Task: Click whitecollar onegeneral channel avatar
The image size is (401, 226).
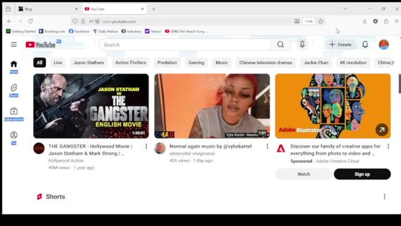Action: (x=160, y=148)
